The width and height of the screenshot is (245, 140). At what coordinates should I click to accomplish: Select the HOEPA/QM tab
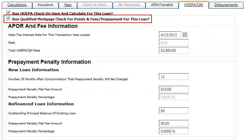pos(193,5)
